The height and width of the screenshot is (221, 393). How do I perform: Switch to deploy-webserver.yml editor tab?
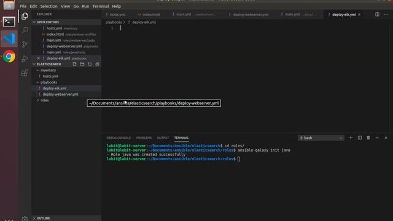pos(251,15)
